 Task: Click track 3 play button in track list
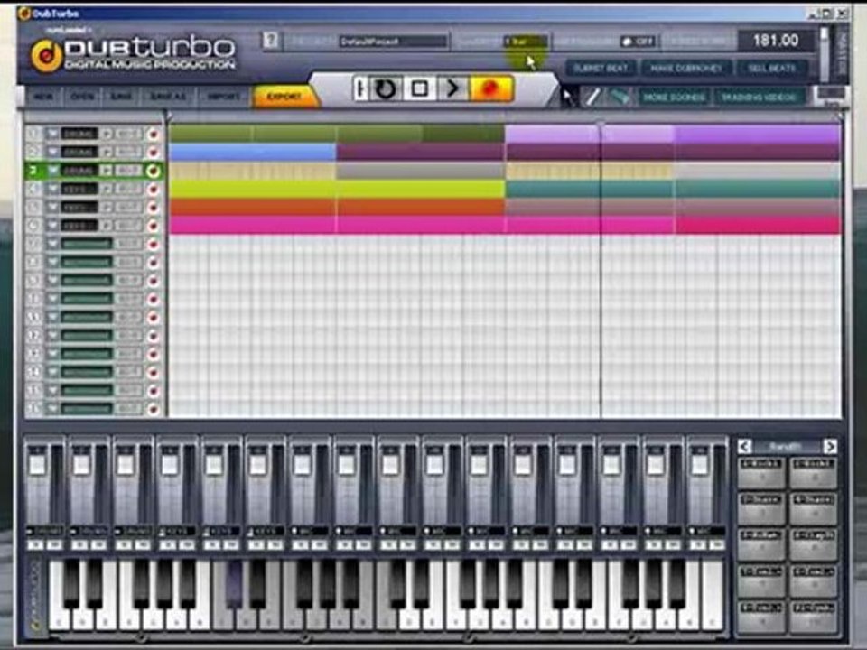(x=107, y=171)
